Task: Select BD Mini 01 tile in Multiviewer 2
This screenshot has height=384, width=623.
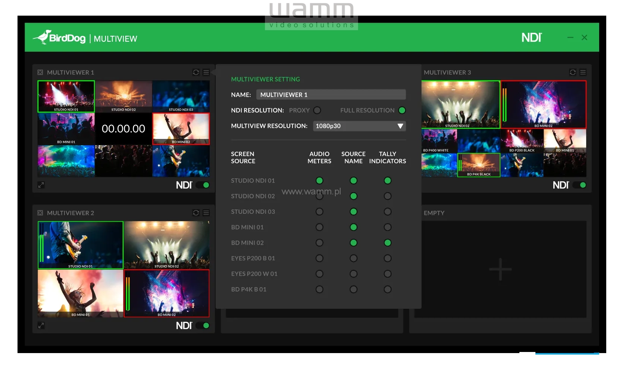Action: 80,293
